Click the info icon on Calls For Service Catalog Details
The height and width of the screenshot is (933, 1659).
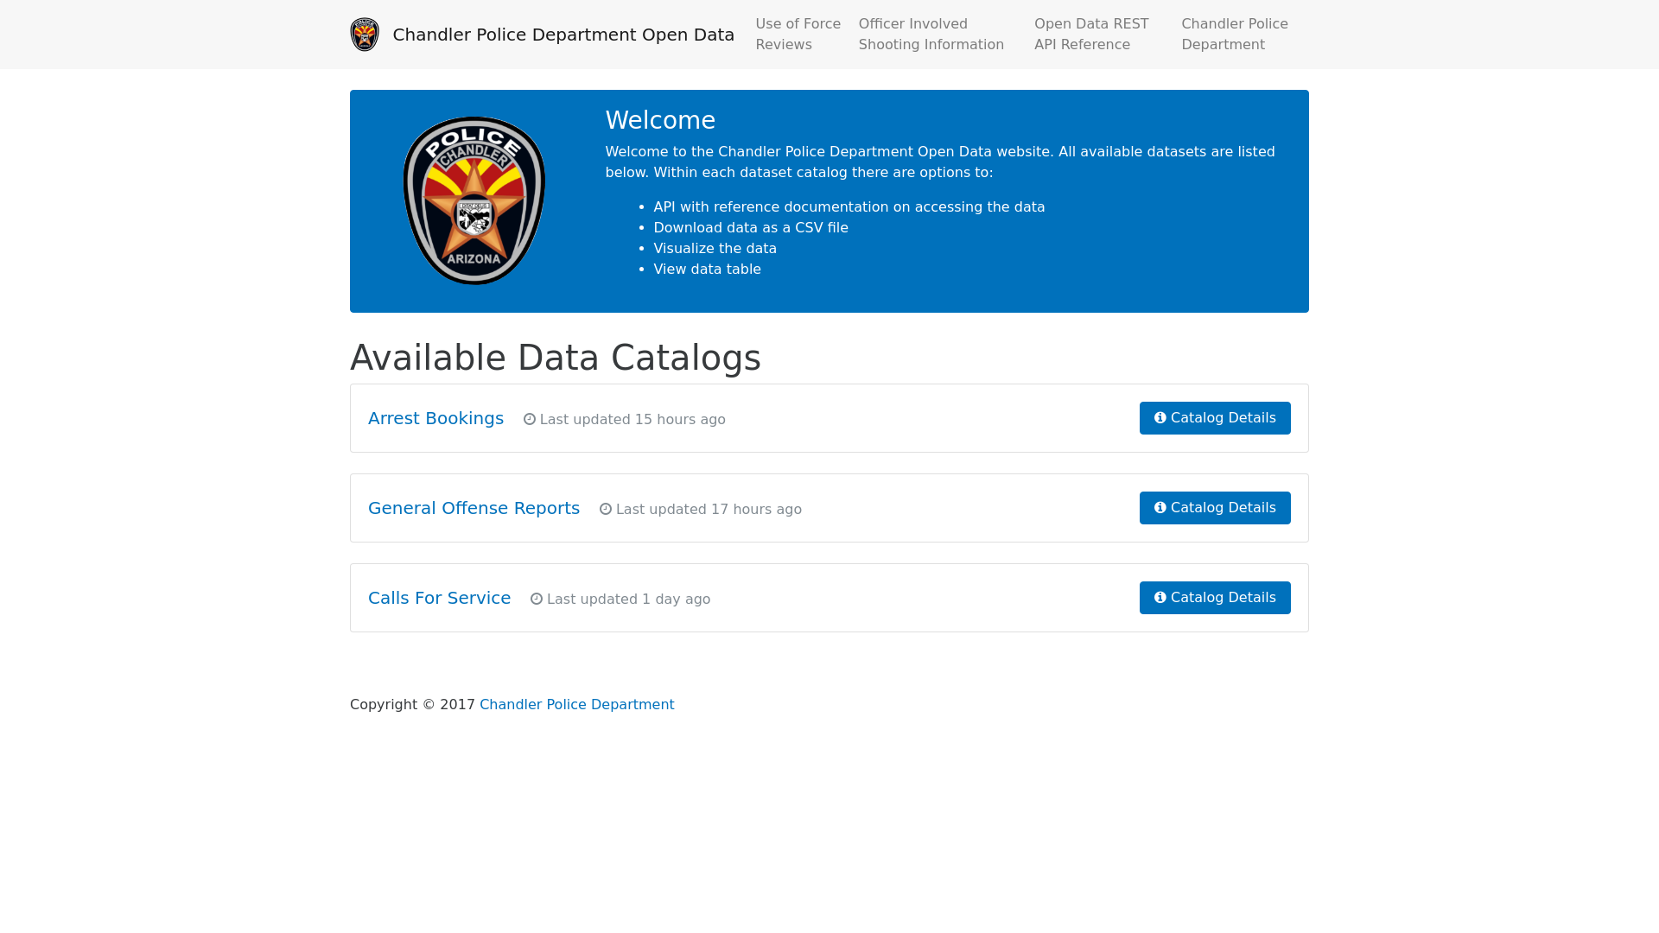1160,598
